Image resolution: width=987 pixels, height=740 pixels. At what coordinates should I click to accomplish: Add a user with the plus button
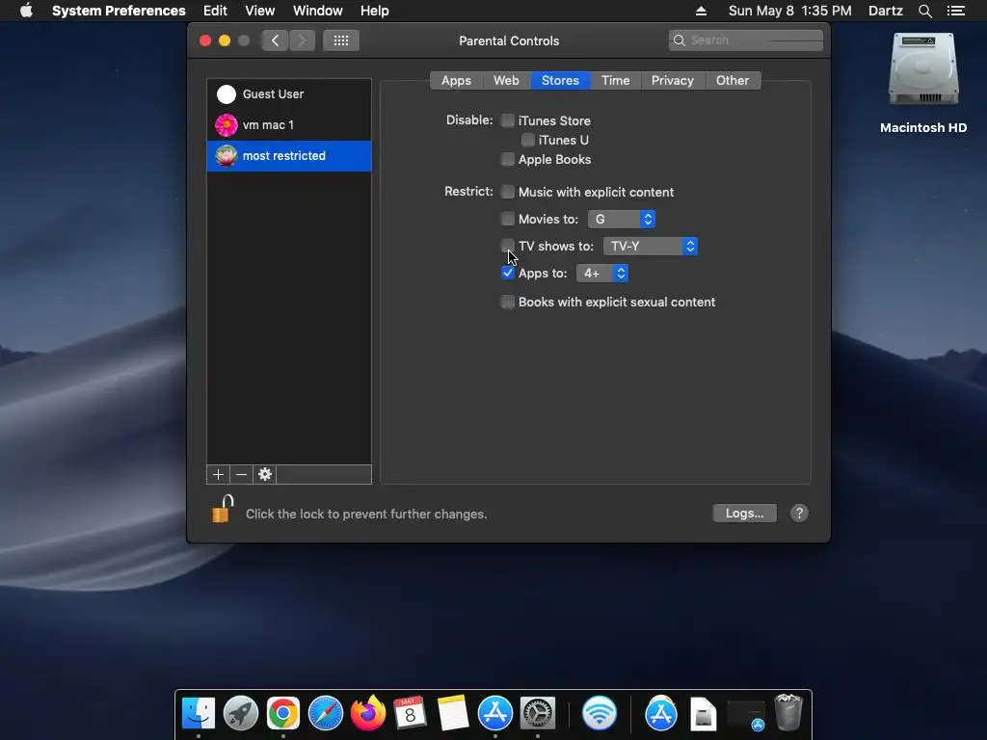coord(219,474)
